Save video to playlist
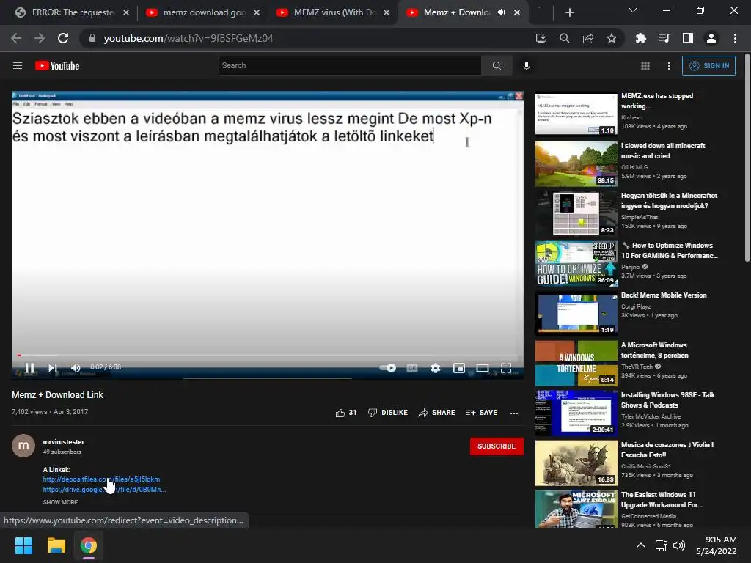751x563 pixels. [481, 413]
